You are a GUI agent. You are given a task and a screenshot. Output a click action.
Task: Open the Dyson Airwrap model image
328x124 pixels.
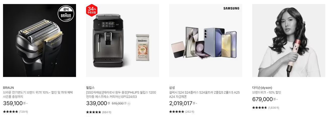[289, 40]
